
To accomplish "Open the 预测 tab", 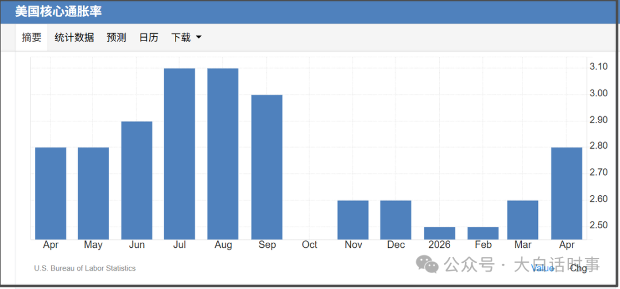I will click(x=116, y=37).
